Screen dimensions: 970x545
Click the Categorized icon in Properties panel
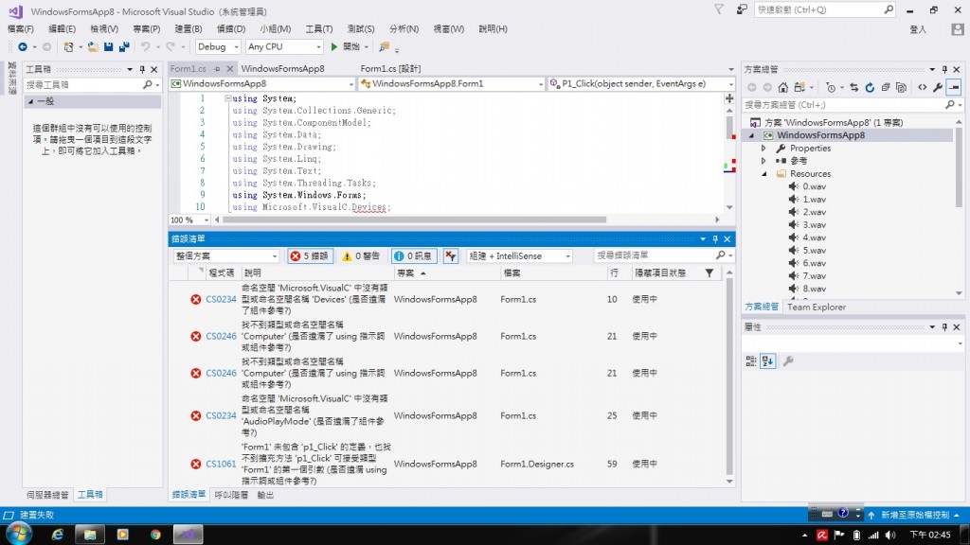point(751,360)
